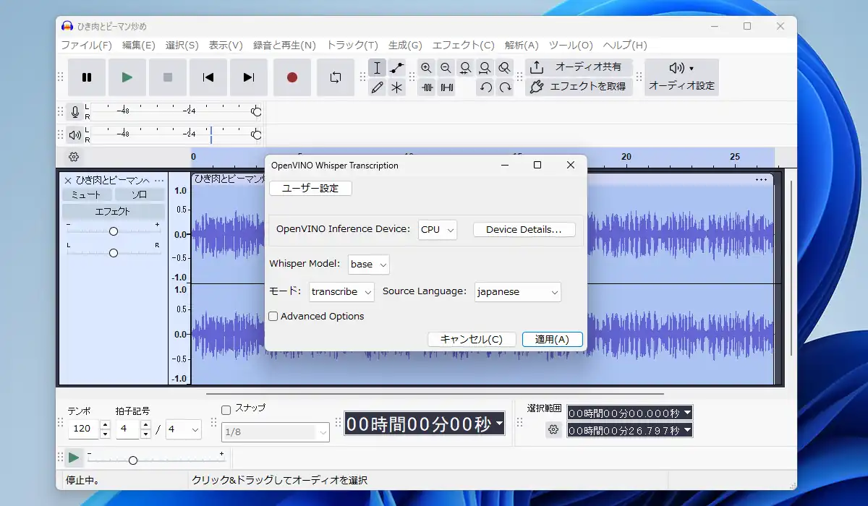Image resolution: width=868 pixels, height=506 pixels.
Task: Open the エフェクト(C) menu
Action: point(463,45)
